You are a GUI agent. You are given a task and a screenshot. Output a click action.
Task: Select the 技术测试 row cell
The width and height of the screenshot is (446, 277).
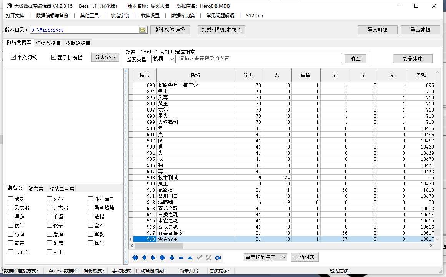pos(195,178)
